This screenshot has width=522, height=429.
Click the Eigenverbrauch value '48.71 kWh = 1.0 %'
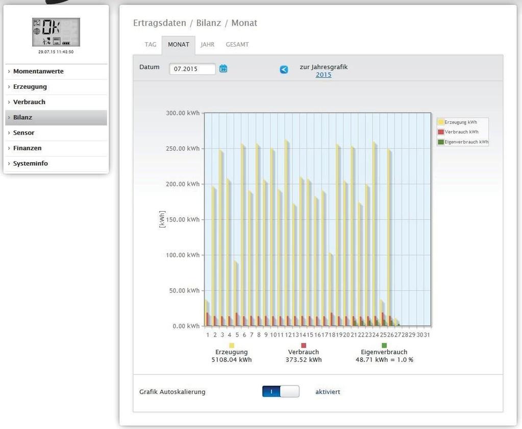[384, 360]
